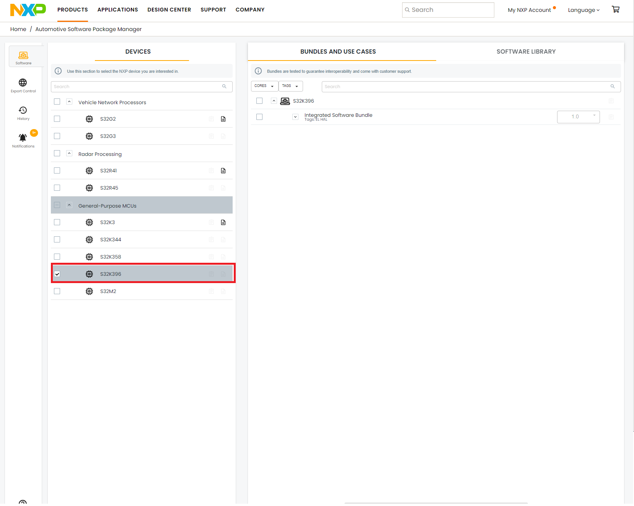Open the Design Center menu

pyautogui.click(x=169, y=10)
